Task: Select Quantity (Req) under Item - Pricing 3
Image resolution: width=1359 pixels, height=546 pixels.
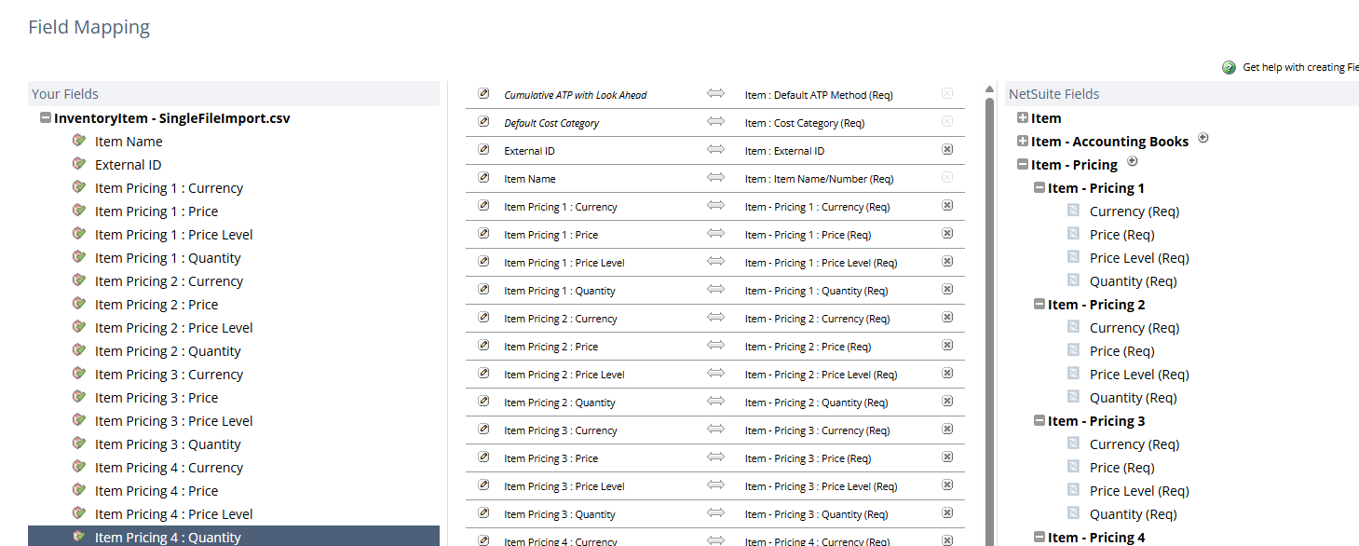Action: (1133, 514)
